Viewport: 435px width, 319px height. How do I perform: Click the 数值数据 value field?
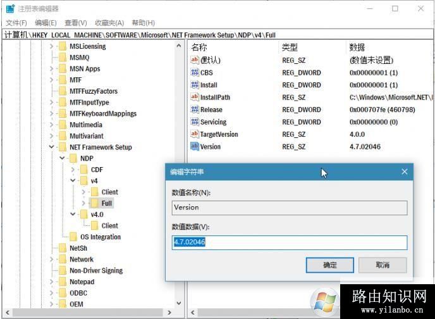click(290, 242)
